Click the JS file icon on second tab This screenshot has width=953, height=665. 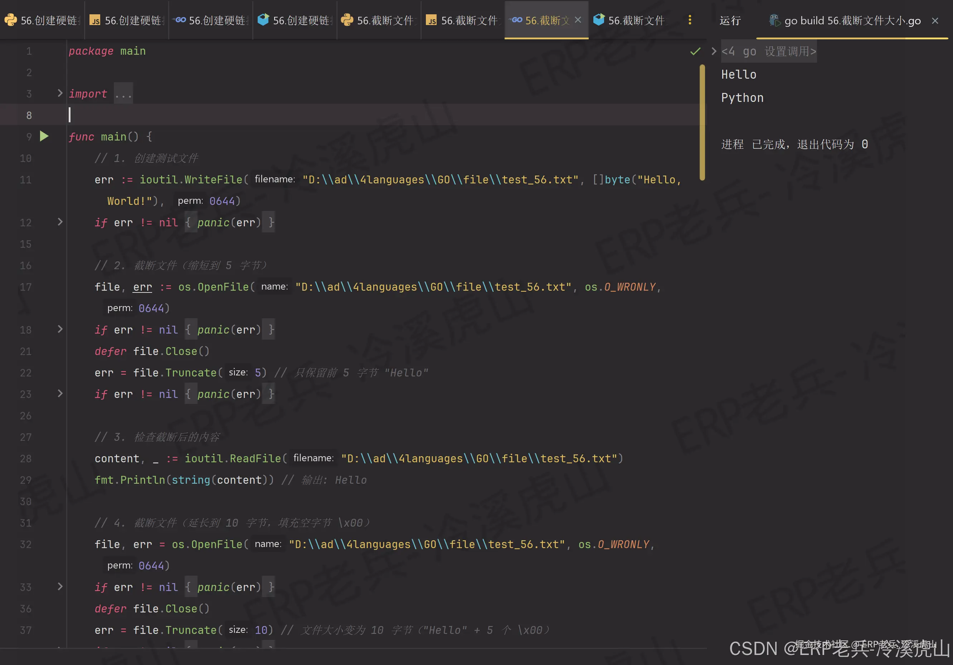[95, 20]
